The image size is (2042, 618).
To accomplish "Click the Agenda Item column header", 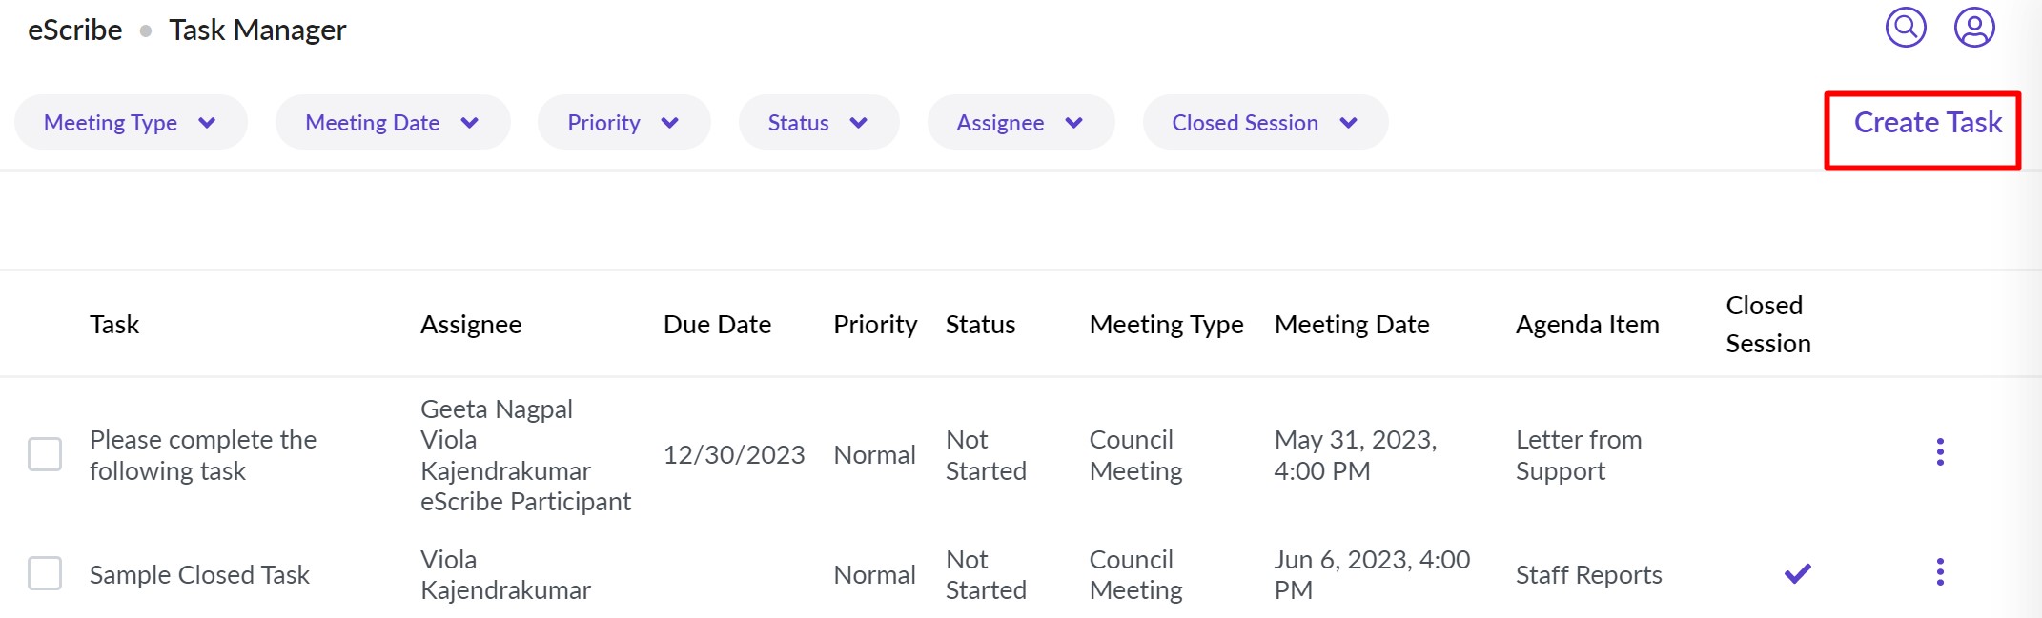I will coord(1587,325).
